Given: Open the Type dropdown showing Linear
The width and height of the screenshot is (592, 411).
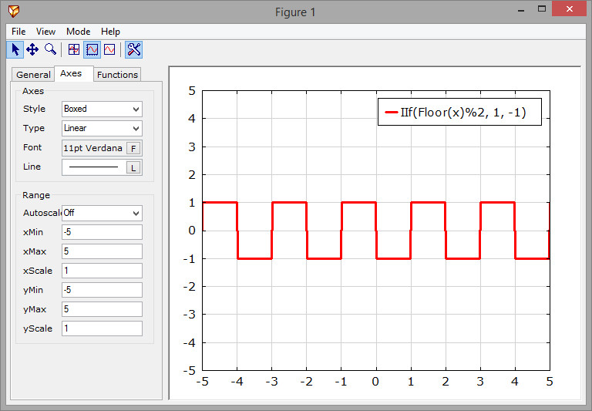Looking at the screenshot, I should [102, 129].
